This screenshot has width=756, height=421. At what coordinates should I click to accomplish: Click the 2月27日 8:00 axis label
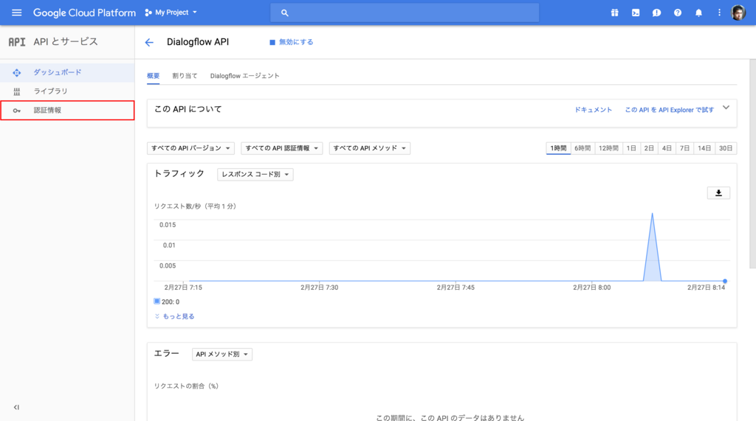point(591,288)
